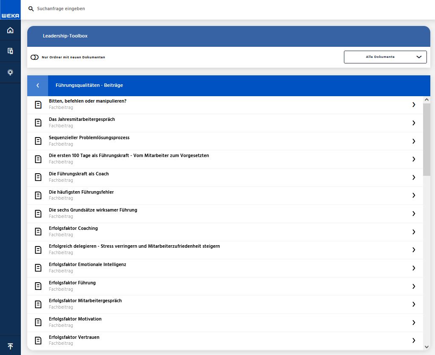Expand chevron for 'Erfolgsfaktor Motivation'
The width and height of the screenshot is (435, 355).
pyautogui.click(x=413, y=323)
